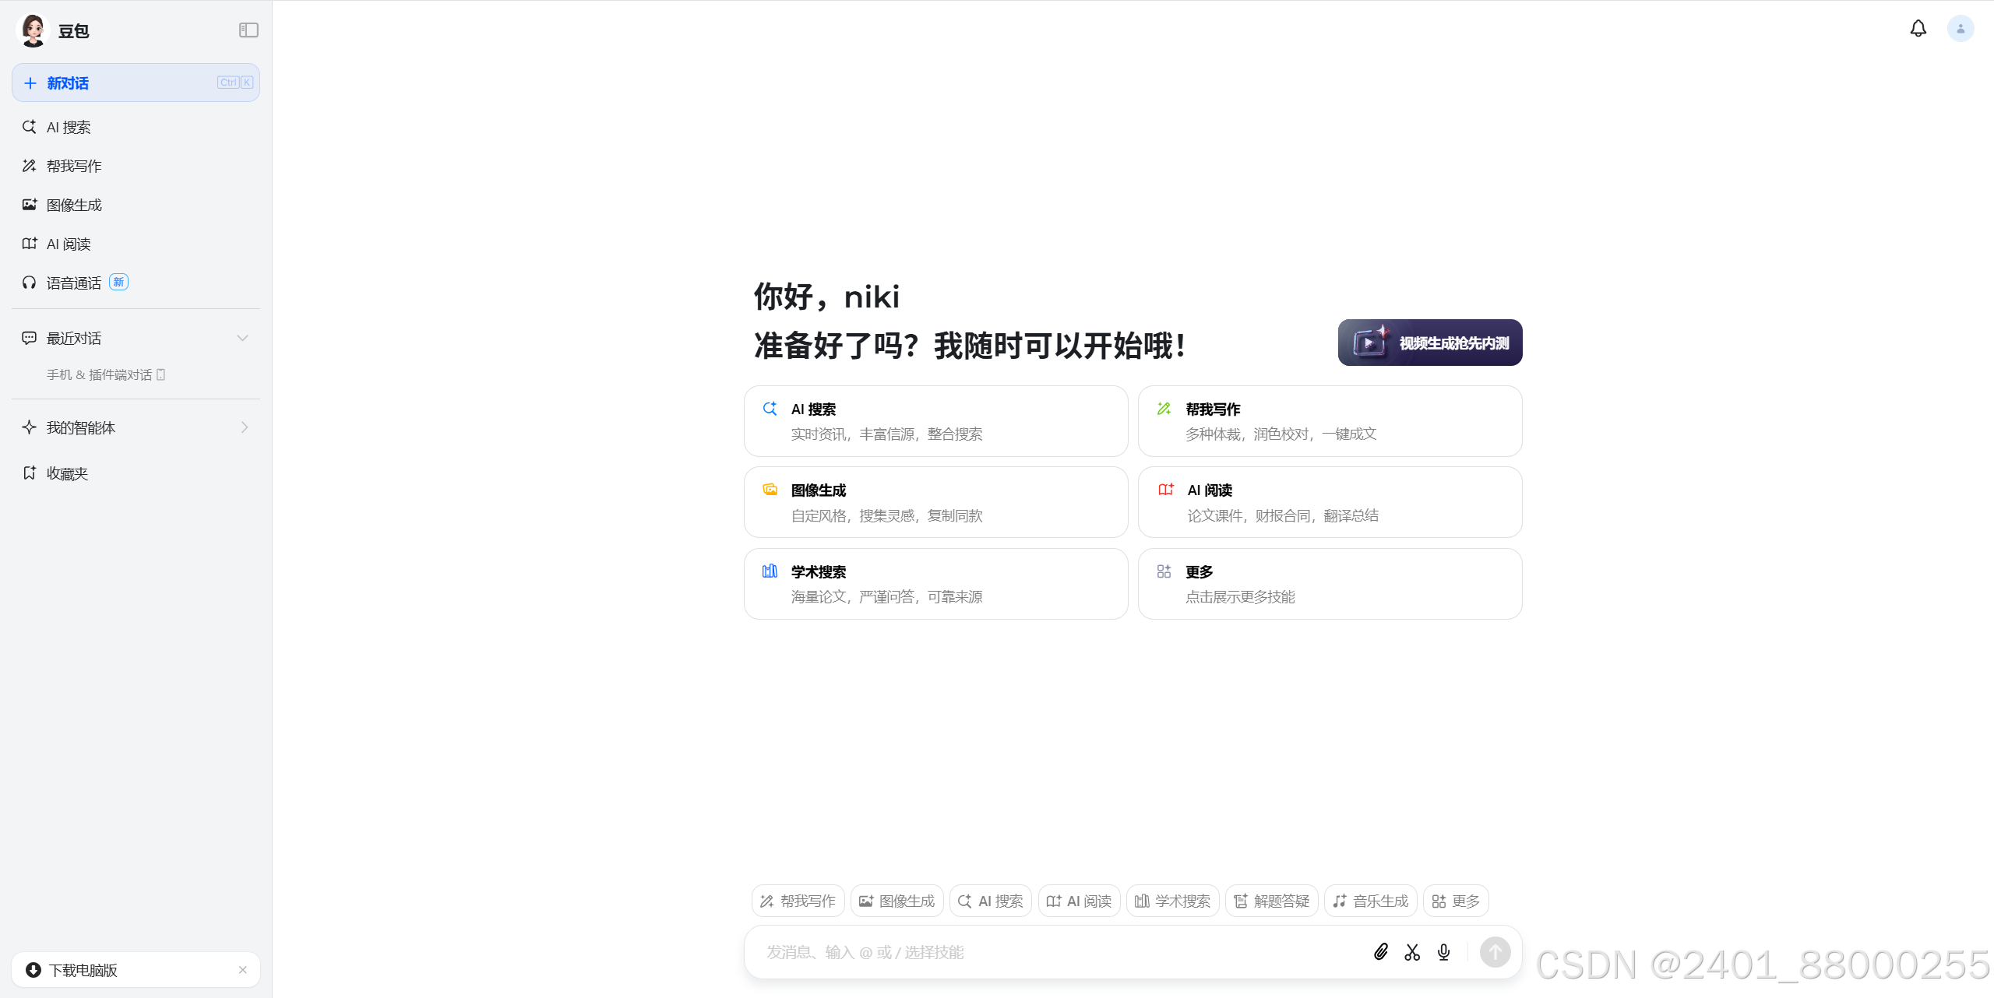Click the attachment paperclip icon

point(1380,952)
